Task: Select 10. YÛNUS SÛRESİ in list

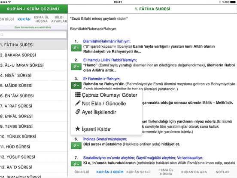Action: (x=34, y=137)
